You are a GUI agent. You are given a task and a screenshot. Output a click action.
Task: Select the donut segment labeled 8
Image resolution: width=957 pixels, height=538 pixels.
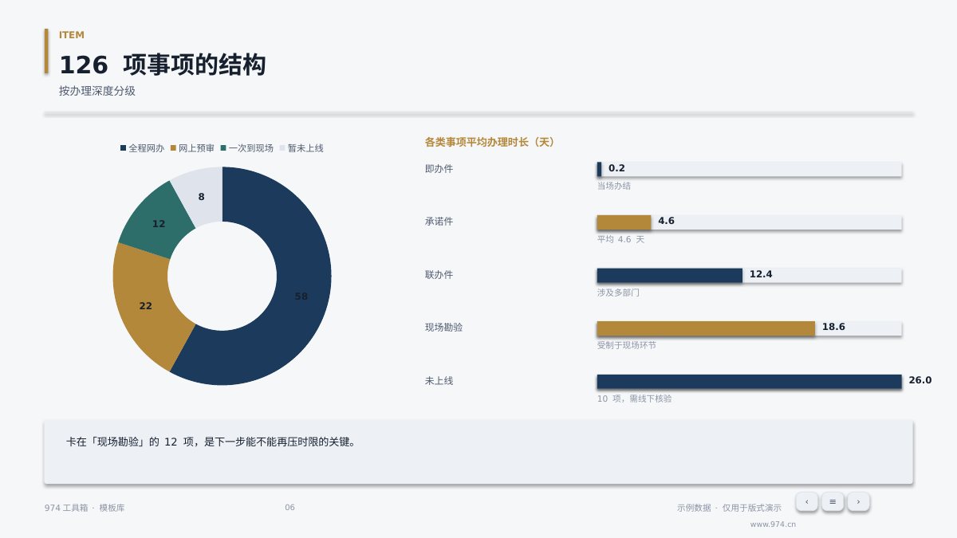point(201,196)
